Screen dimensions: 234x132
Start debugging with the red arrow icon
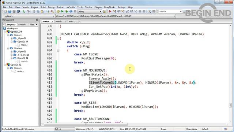pyautogui.click(x=110, y=11)
